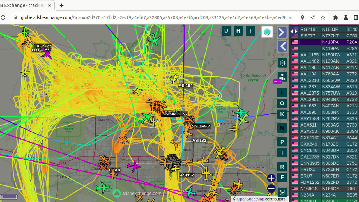
Task: Toggle the O map button
Action: coord(282,103)
